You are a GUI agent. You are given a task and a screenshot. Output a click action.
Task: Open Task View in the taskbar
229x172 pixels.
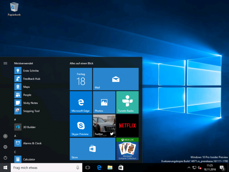point(88,168)
